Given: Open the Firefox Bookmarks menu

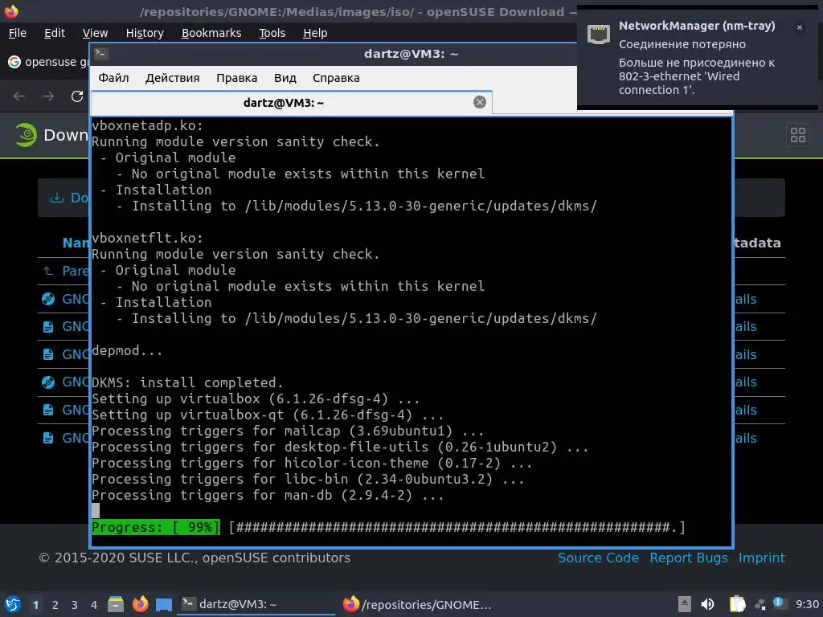Looking at the screenshot, I should (x=211, y=33).
